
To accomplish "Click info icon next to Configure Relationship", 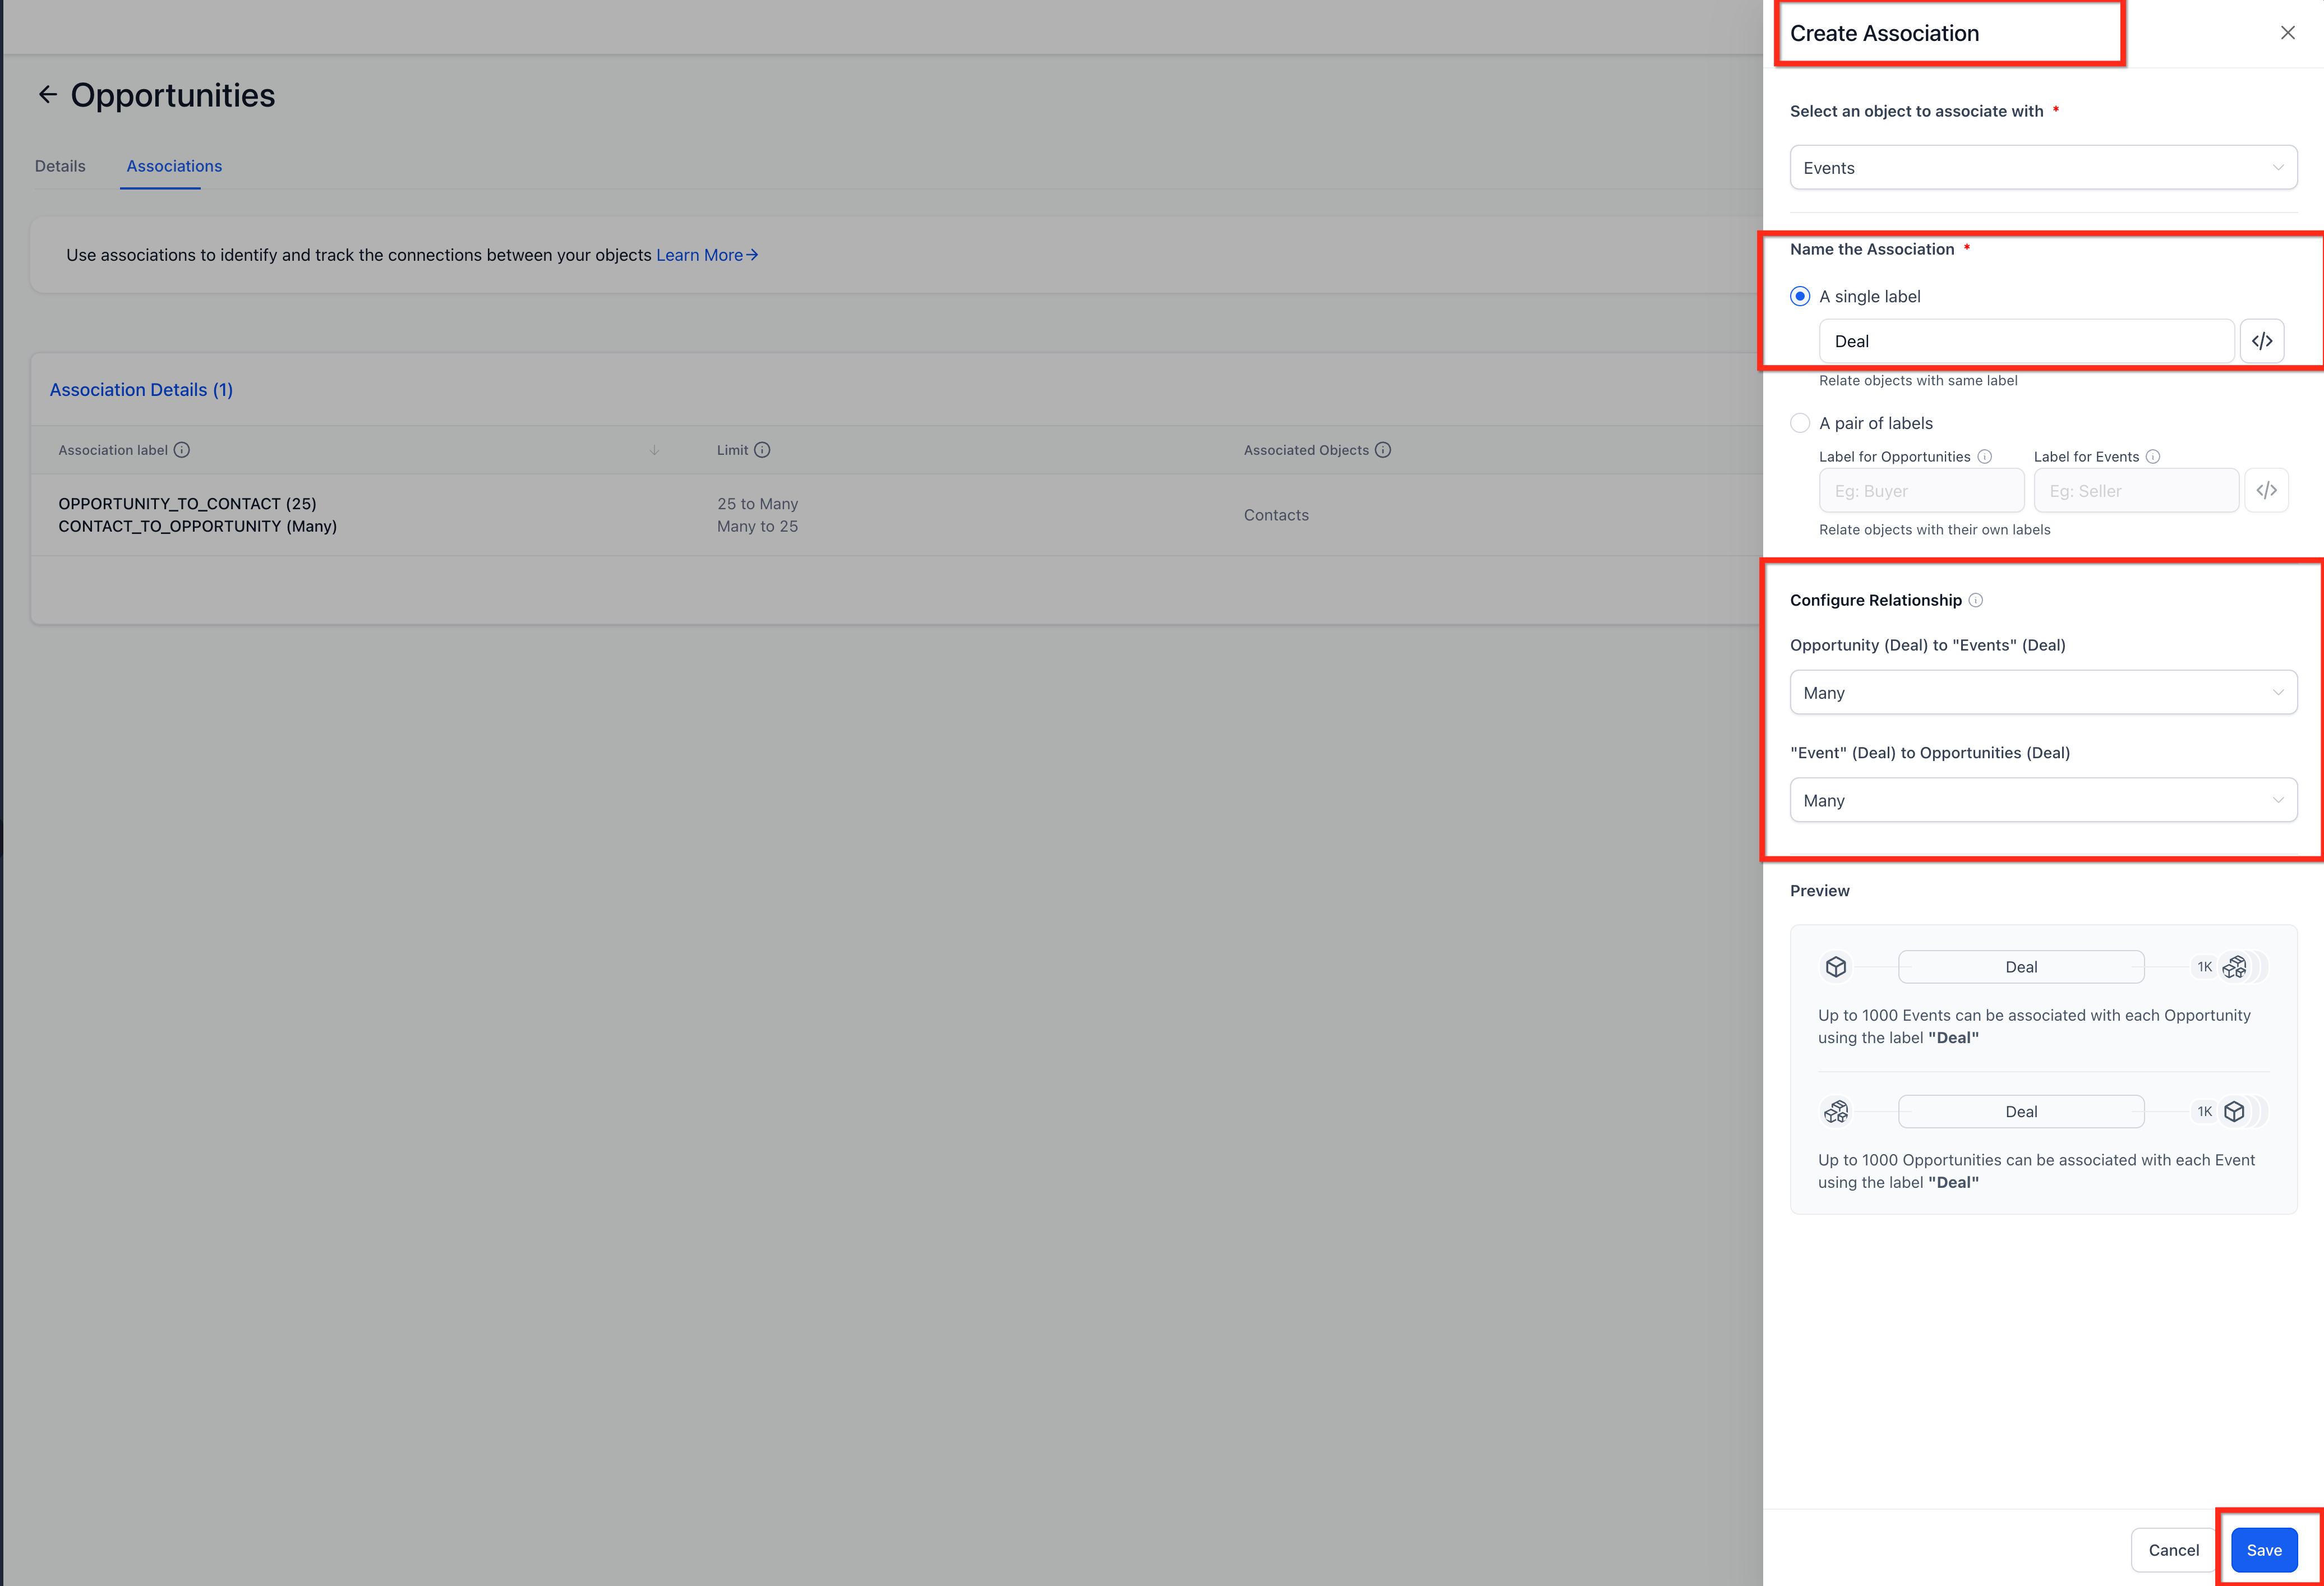I will click(x=1975, y=600).
